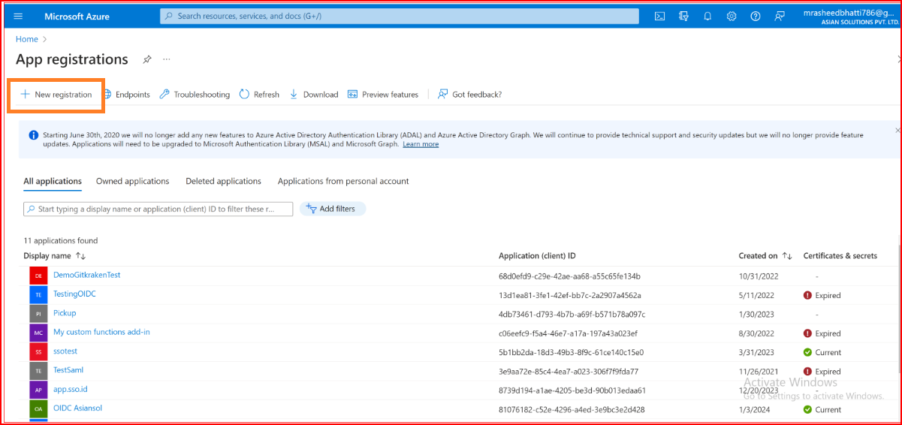Open DemoGitkrakenTest application
Image resolution: width=902 pixels, height=425 pixels.
[x=87, y=275]
